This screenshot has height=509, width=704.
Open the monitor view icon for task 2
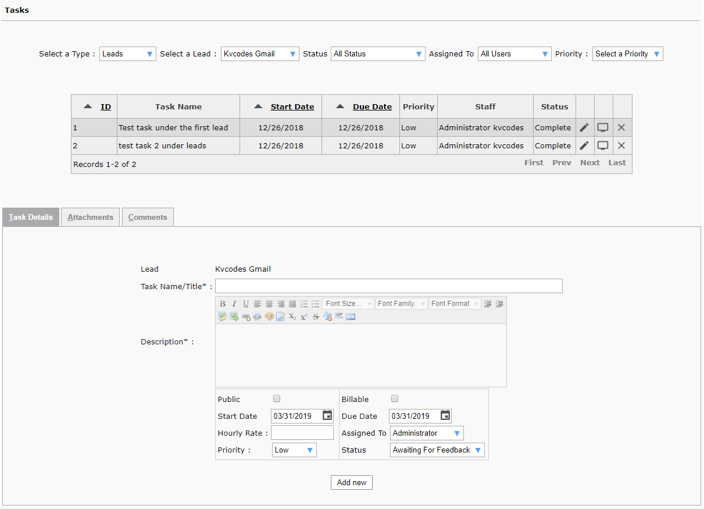tap(603, 146)
